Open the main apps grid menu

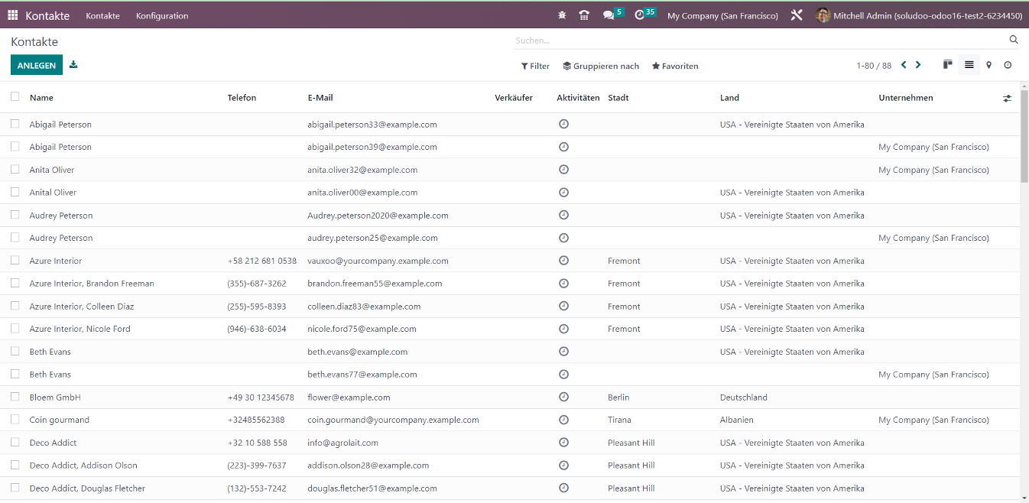(x=13, y=15)
